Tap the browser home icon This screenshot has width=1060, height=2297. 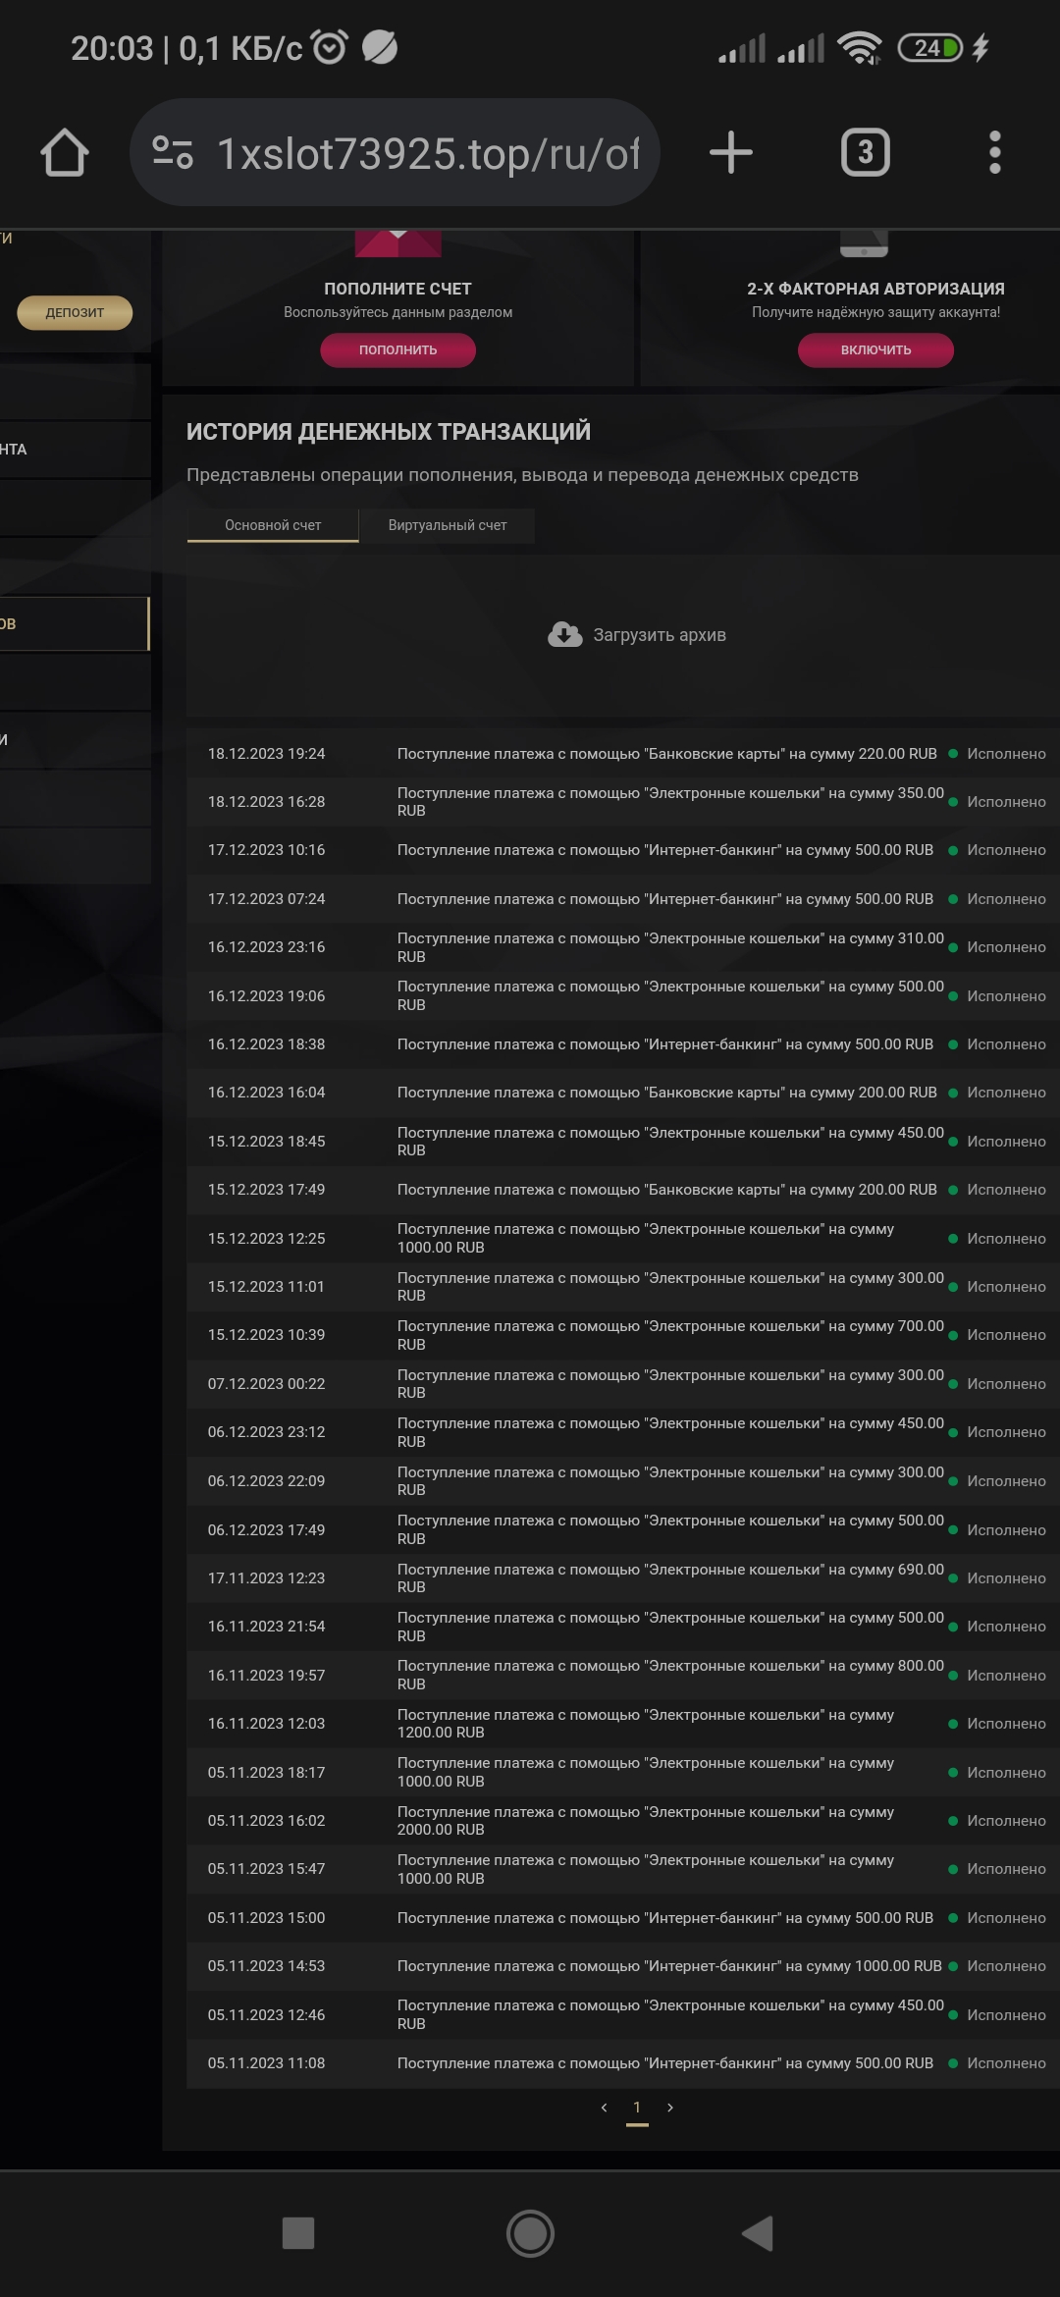click(x=65, y=153)
